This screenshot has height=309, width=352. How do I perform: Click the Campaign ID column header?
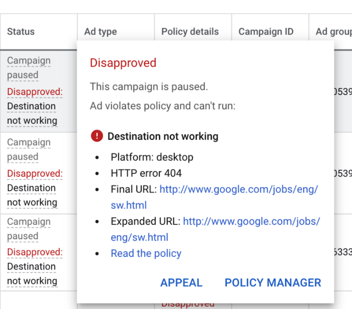(266, 32)
